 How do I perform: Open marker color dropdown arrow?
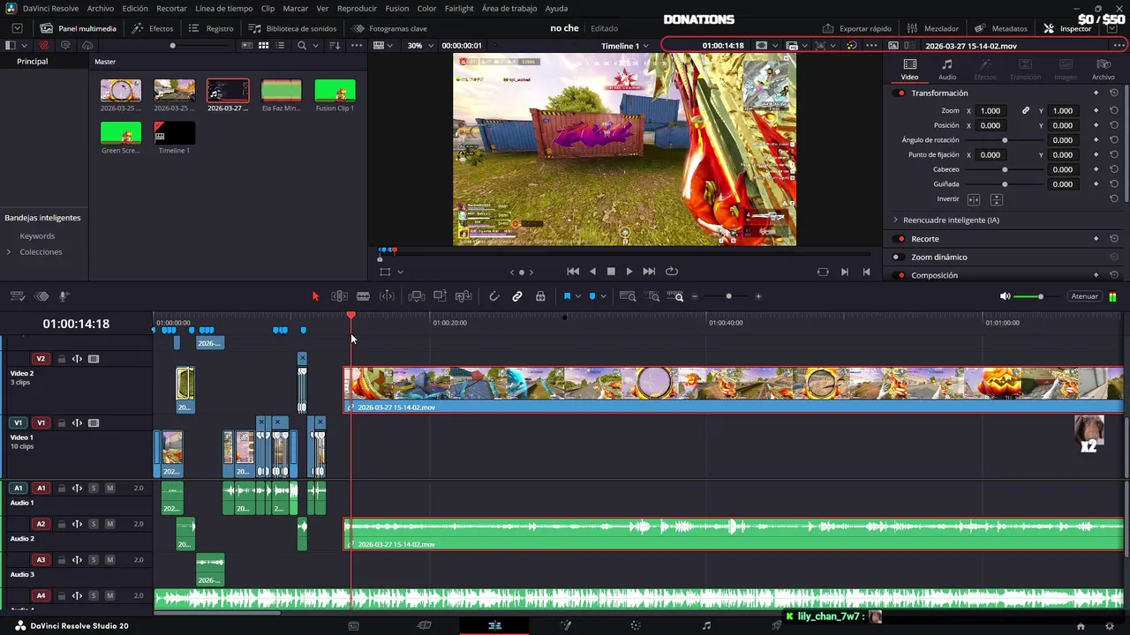603,296
